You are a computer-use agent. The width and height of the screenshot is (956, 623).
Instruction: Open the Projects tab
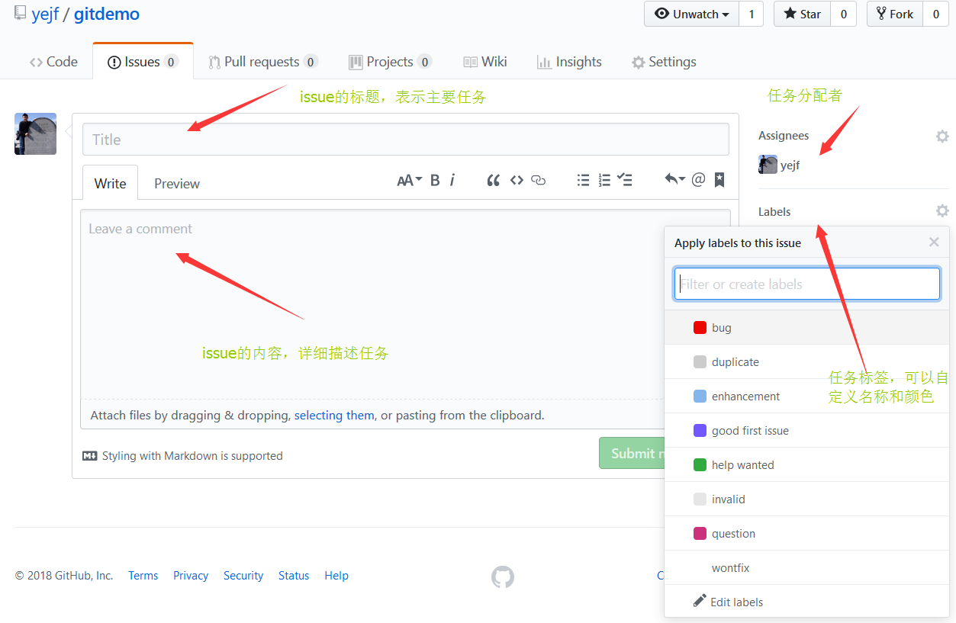point(390,62)
